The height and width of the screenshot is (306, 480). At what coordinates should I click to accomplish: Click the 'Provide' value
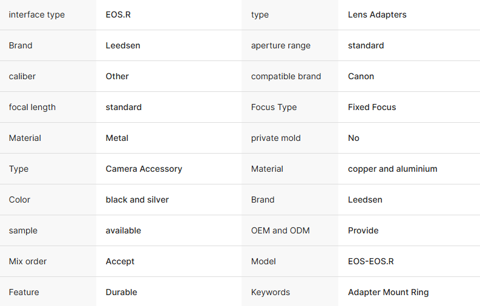tap(363, 230)
